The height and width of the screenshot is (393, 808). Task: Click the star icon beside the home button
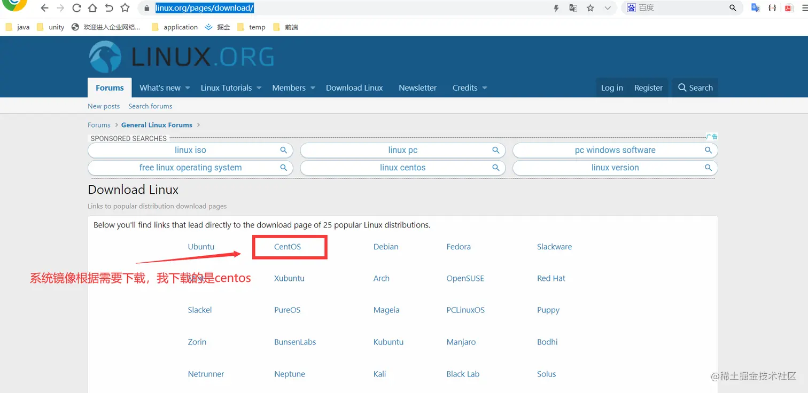(125, 8)
